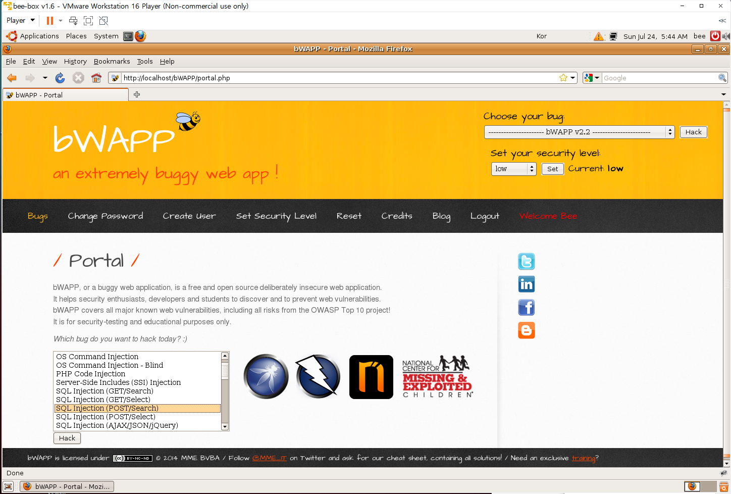
Task: Open the View menu
Action: pos(49,61)
